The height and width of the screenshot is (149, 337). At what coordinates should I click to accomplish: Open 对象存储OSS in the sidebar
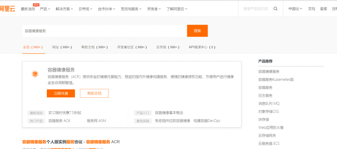click(269, 111)
